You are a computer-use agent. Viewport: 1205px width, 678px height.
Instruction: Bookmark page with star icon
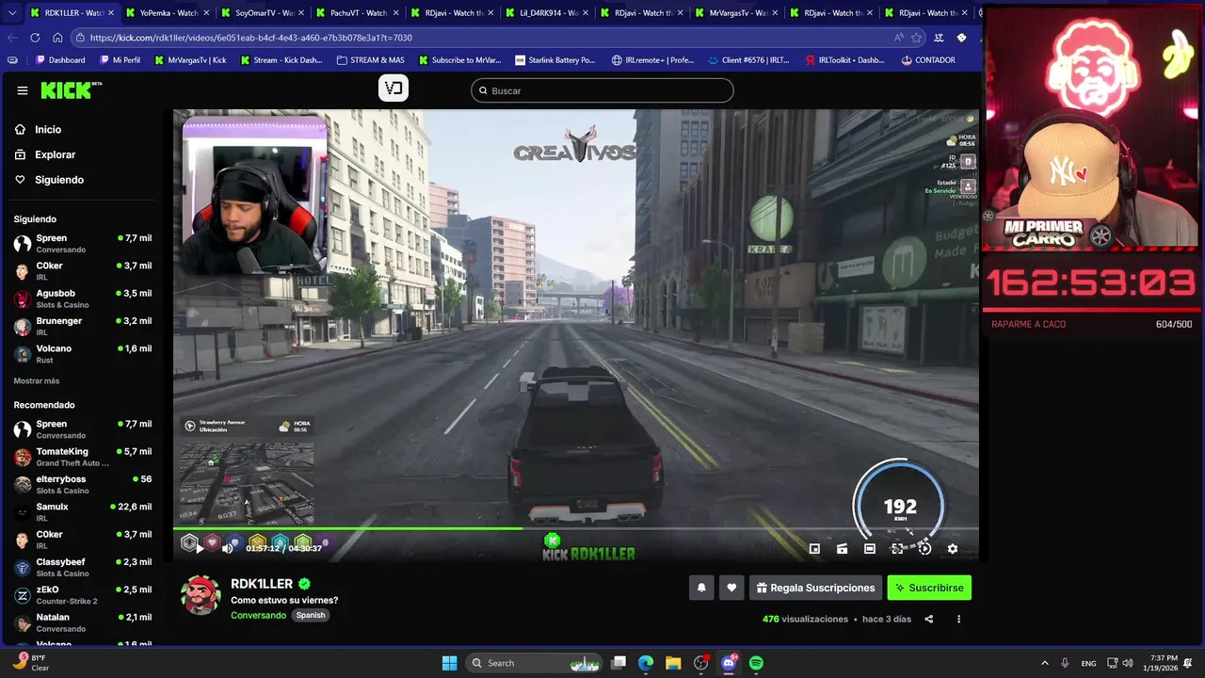point(918,38)
